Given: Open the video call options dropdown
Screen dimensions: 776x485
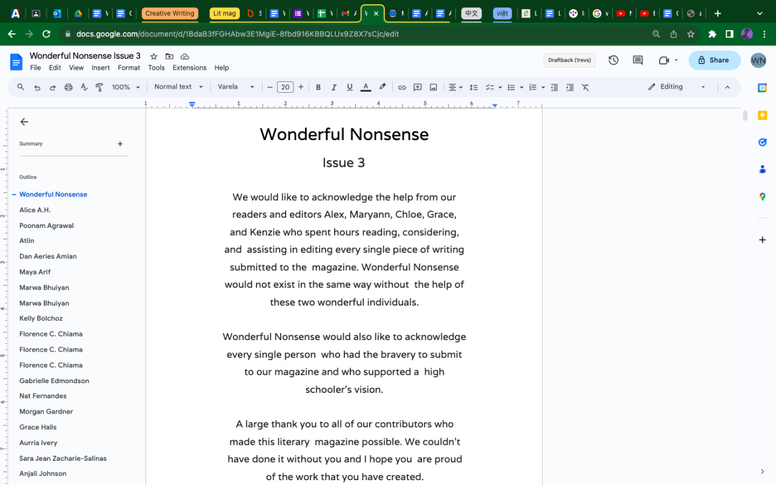Looking at the screenshot, I should [x=676, y=60].
